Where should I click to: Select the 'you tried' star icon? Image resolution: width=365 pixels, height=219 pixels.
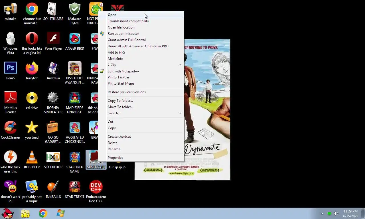tap(32, 130)
